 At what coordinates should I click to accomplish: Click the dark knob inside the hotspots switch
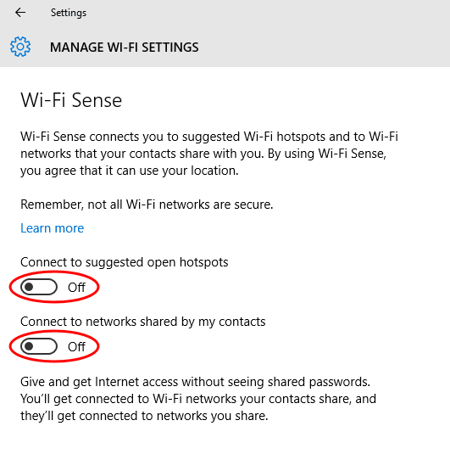coord(29,287)
